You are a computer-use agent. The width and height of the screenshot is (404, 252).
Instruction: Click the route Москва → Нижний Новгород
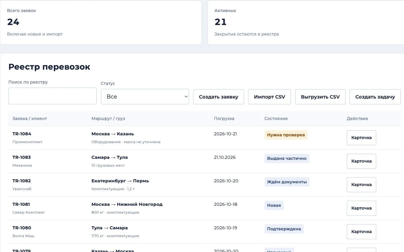(127, 204)
